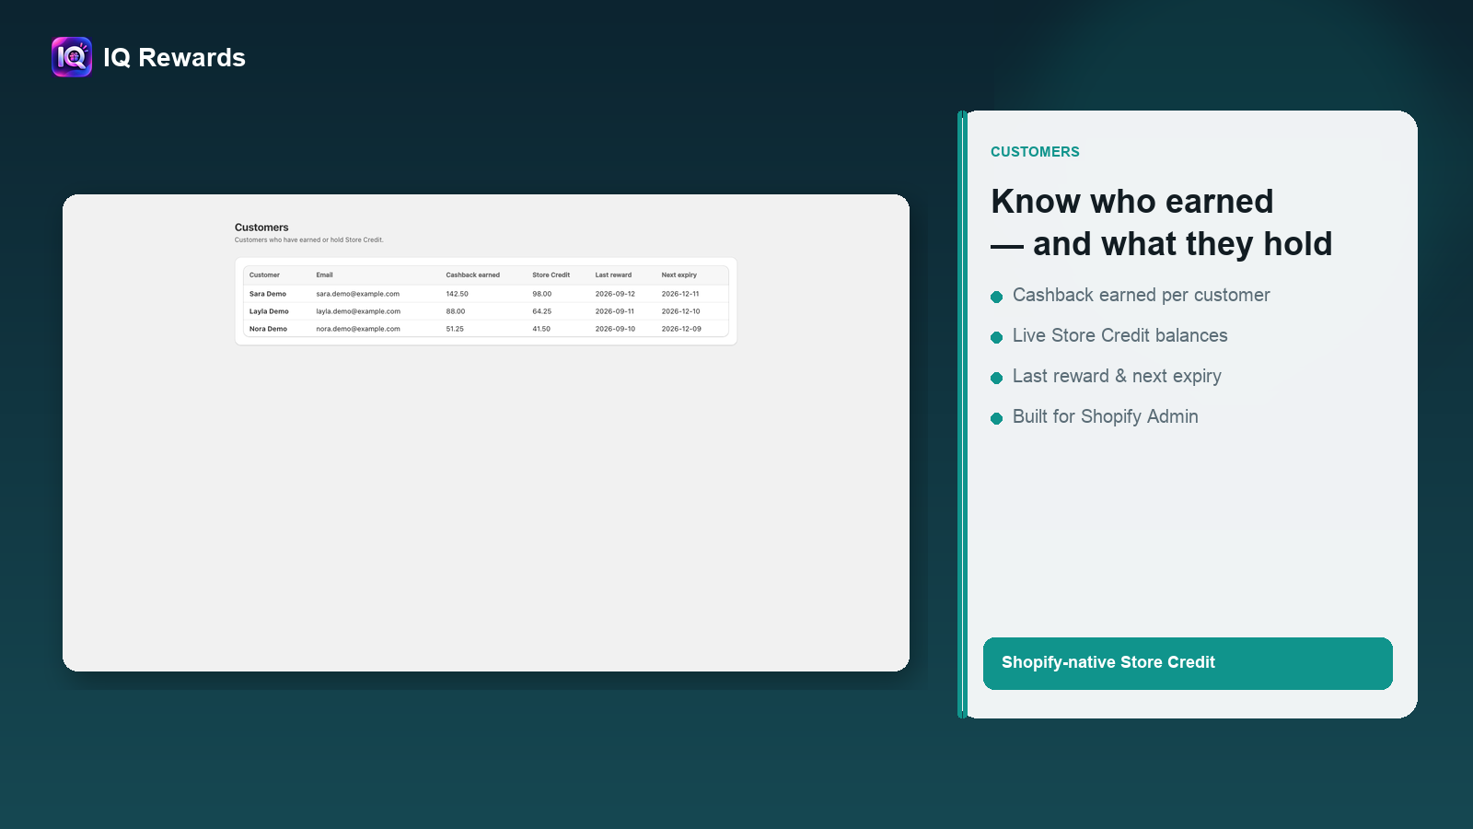1473x829 pixels.
Task: Click the 'Live Store Credit balances' bullet
Action: 1119,335
